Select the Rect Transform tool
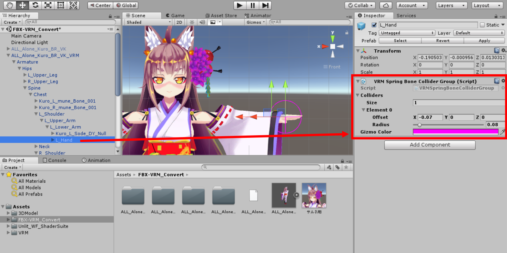 pyautogui.click(x=61, y=5)
